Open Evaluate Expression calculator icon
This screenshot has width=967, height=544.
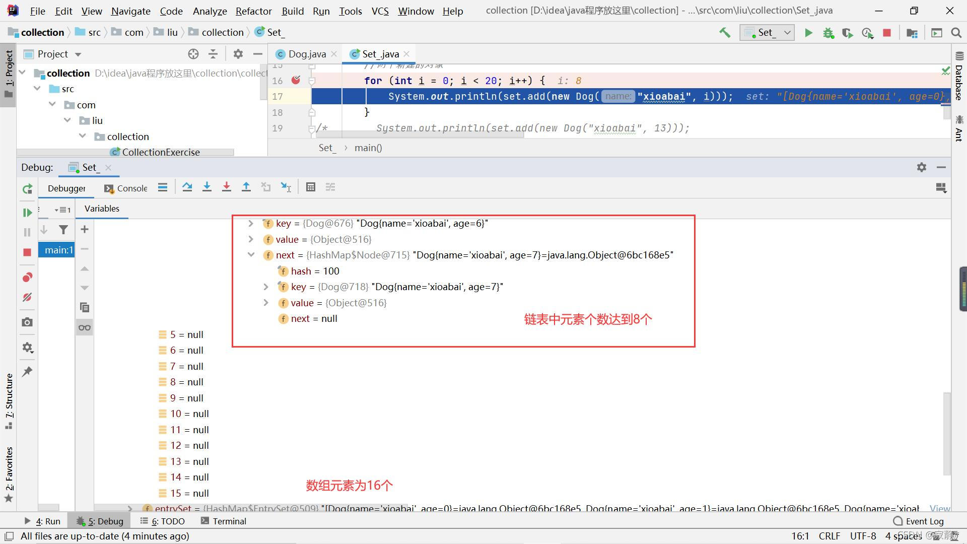[311, 187]
